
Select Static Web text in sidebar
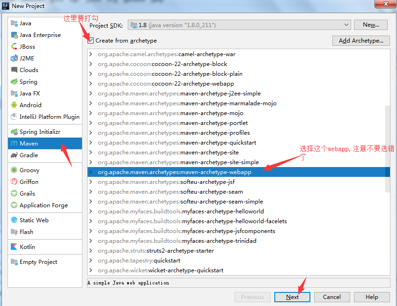click(34, 220)
